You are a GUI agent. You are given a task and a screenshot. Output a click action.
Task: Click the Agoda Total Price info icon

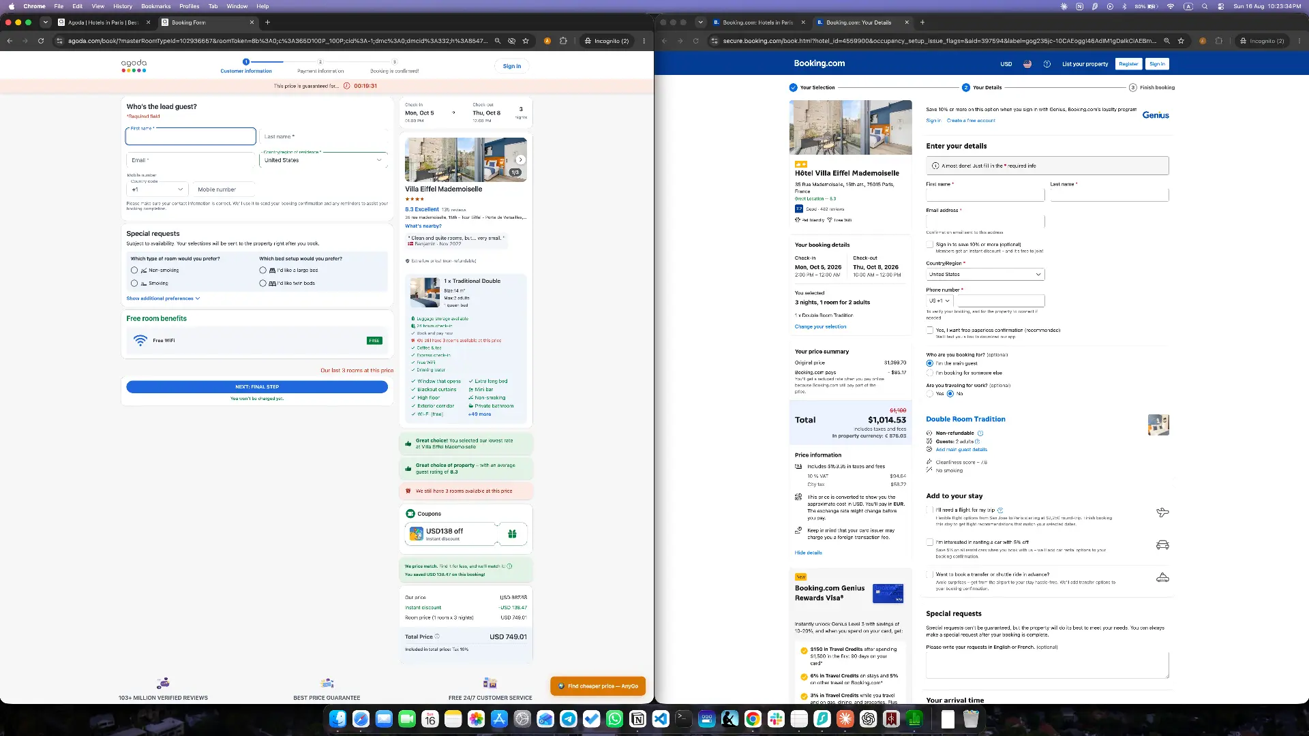[437, 637]
